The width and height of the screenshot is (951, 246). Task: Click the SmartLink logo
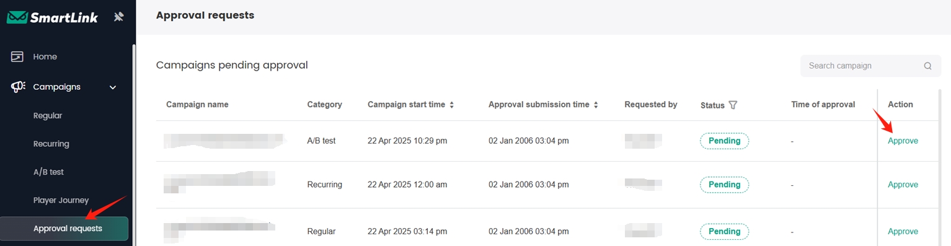(x=53, y=17)
